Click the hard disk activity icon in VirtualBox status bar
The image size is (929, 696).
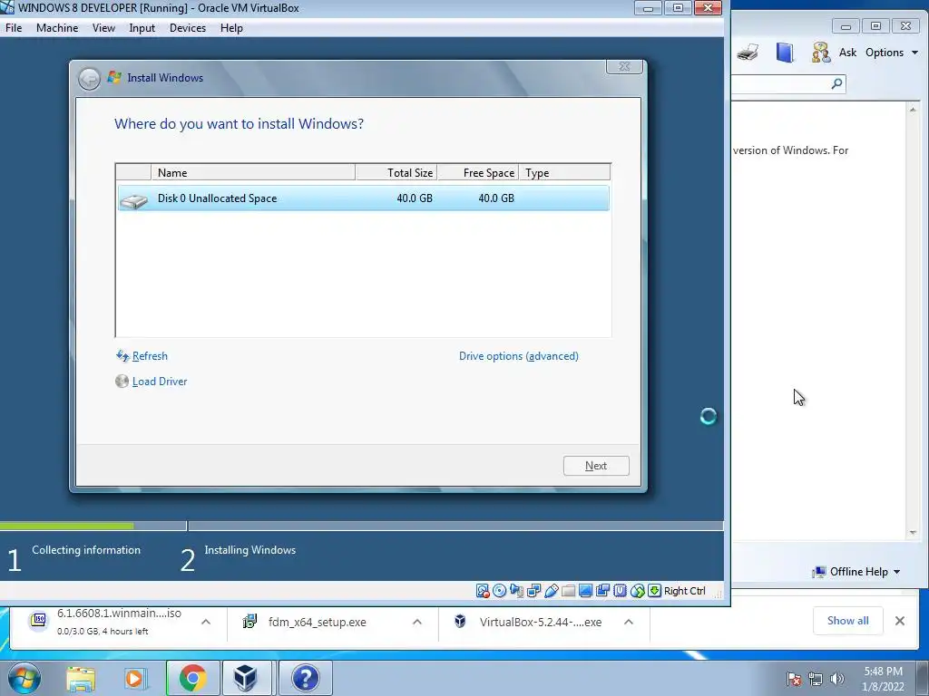pos(483,591)
